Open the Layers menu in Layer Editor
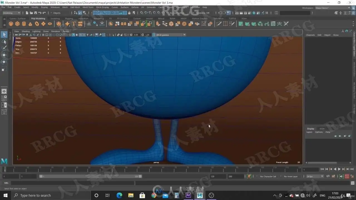The image size is (356, 200). click(x=309, y=132)
